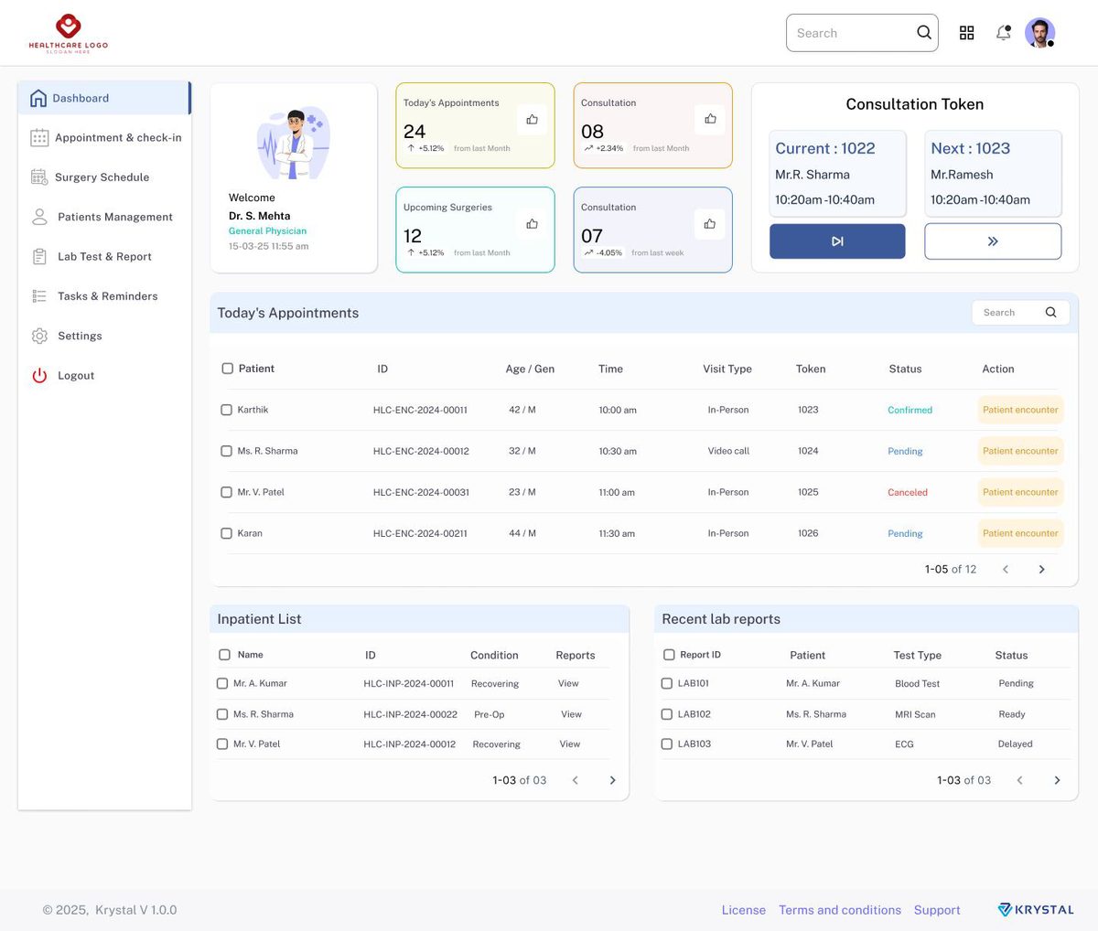Check the LAB102 report checkbox
Viewport: 1098px width, 931px height.
pyautogui.click(x=667, y=714)
